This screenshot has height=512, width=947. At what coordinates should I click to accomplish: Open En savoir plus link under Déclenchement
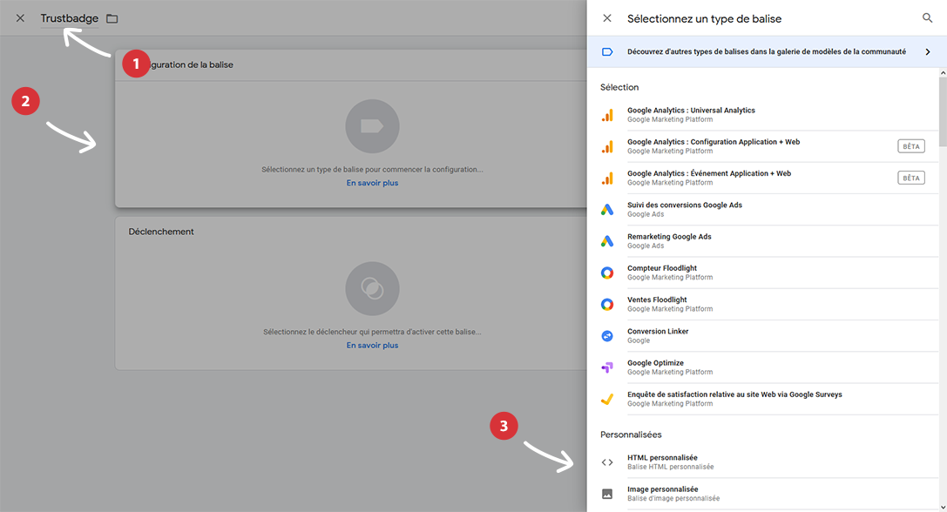(x=372, y=346)
